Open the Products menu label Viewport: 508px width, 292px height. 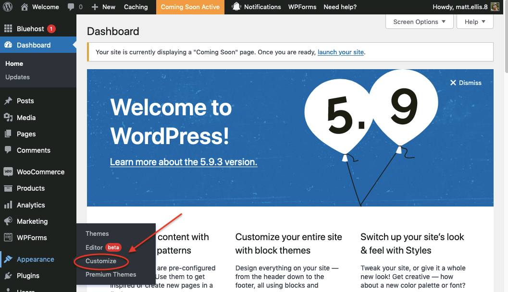click(31, 188)
